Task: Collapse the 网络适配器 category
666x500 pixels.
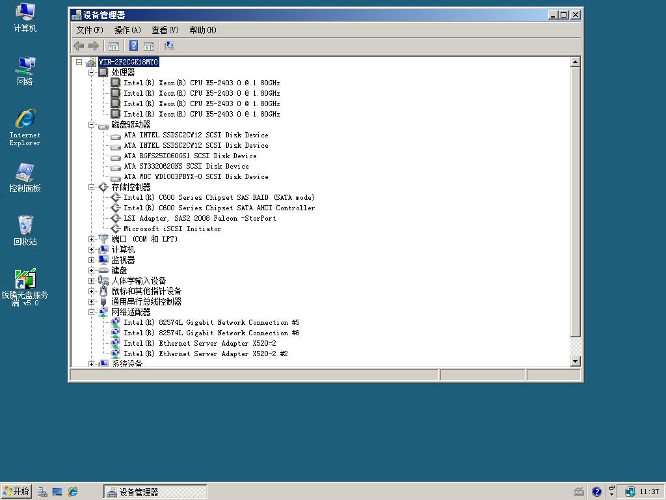Action: pyautogui.click(x=91, y=312)
